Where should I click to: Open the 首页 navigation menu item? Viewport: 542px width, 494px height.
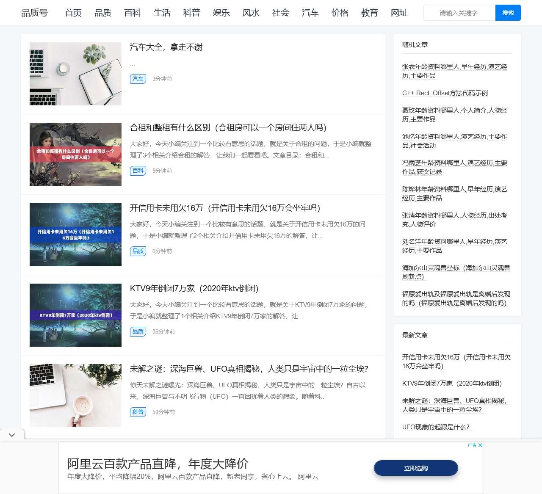point(73,13)
